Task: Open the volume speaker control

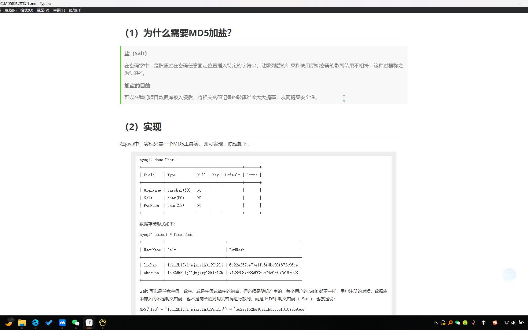Action: (x=513, y=323)
